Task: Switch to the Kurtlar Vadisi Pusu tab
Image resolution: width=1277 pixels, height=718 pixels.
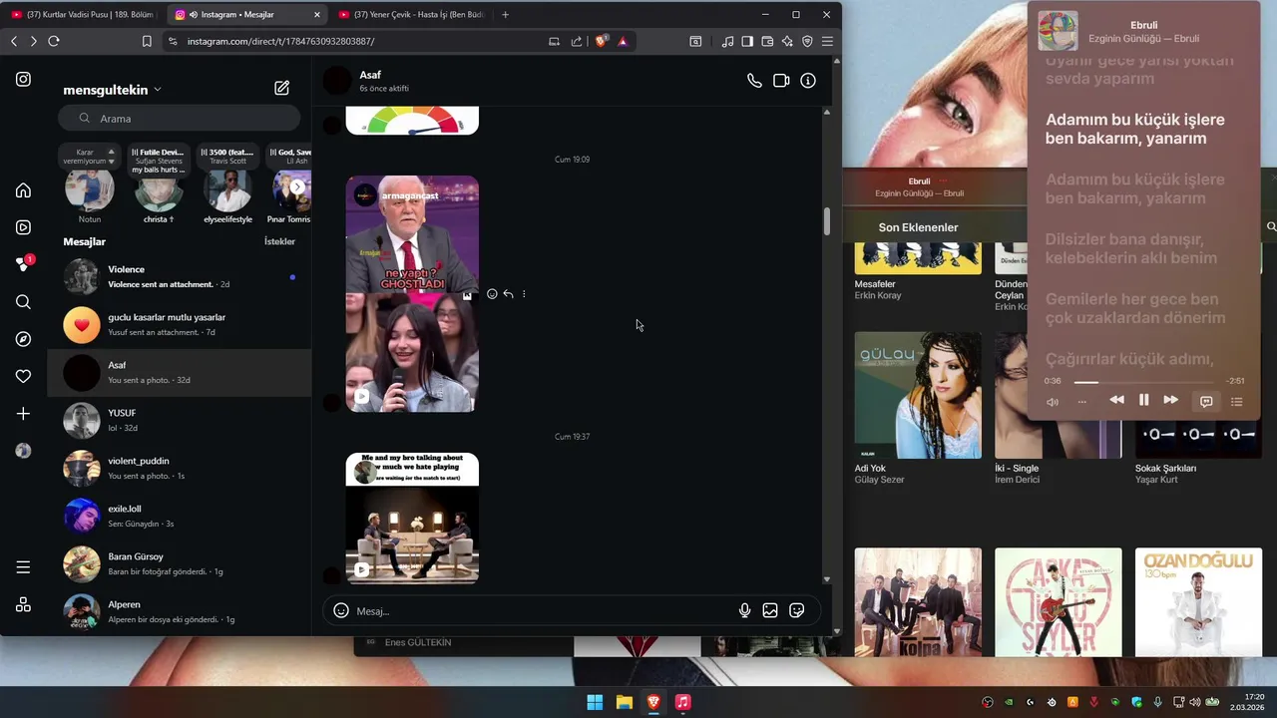Action: point(83,15)
